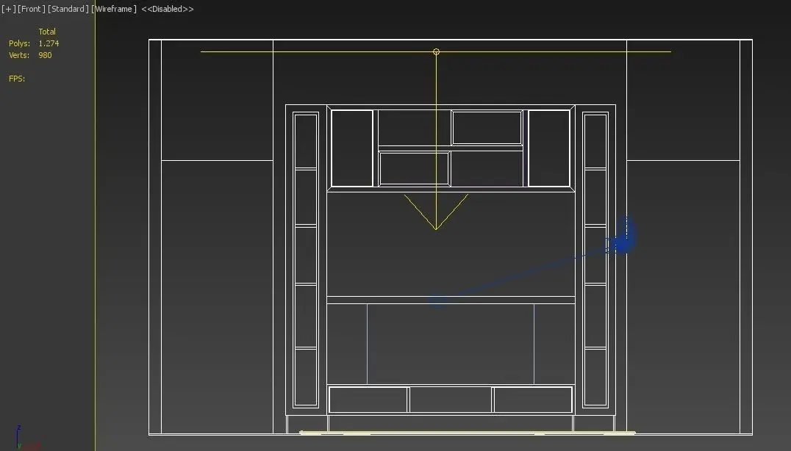Select the blue camera target on the shelf

(437, 300)
